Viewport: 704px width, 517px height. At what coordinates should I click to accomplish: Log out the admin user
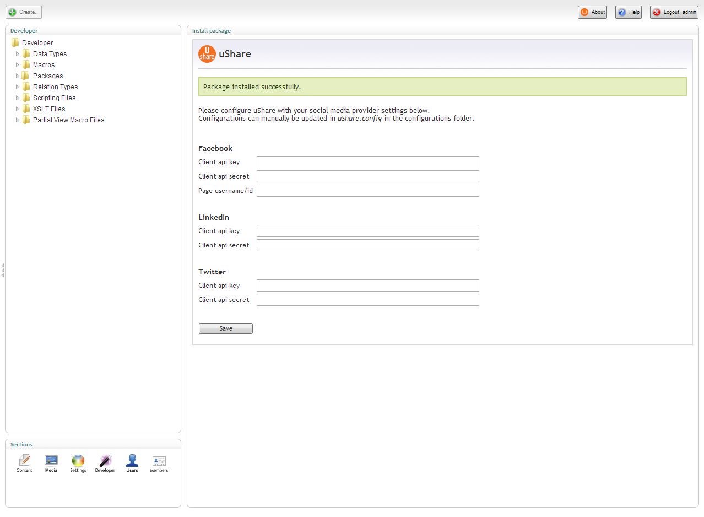click(674, 12)
